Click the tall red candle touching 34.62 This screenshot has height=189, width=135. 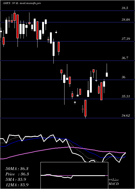86,108
